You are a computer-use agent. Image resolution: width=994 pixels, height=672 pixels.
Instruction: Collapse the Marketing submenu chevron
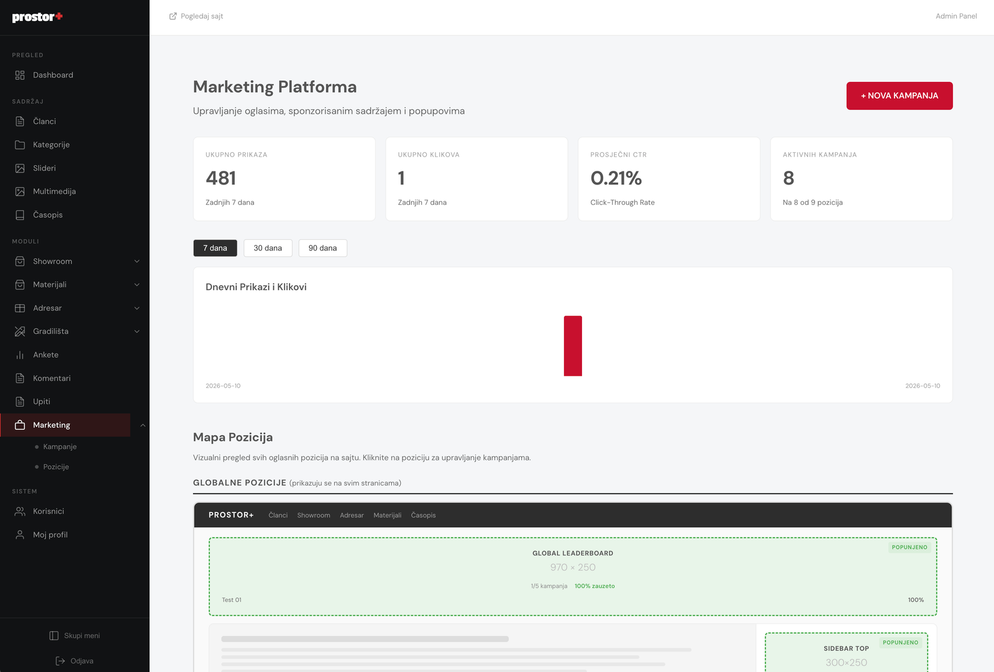[143, 425]
